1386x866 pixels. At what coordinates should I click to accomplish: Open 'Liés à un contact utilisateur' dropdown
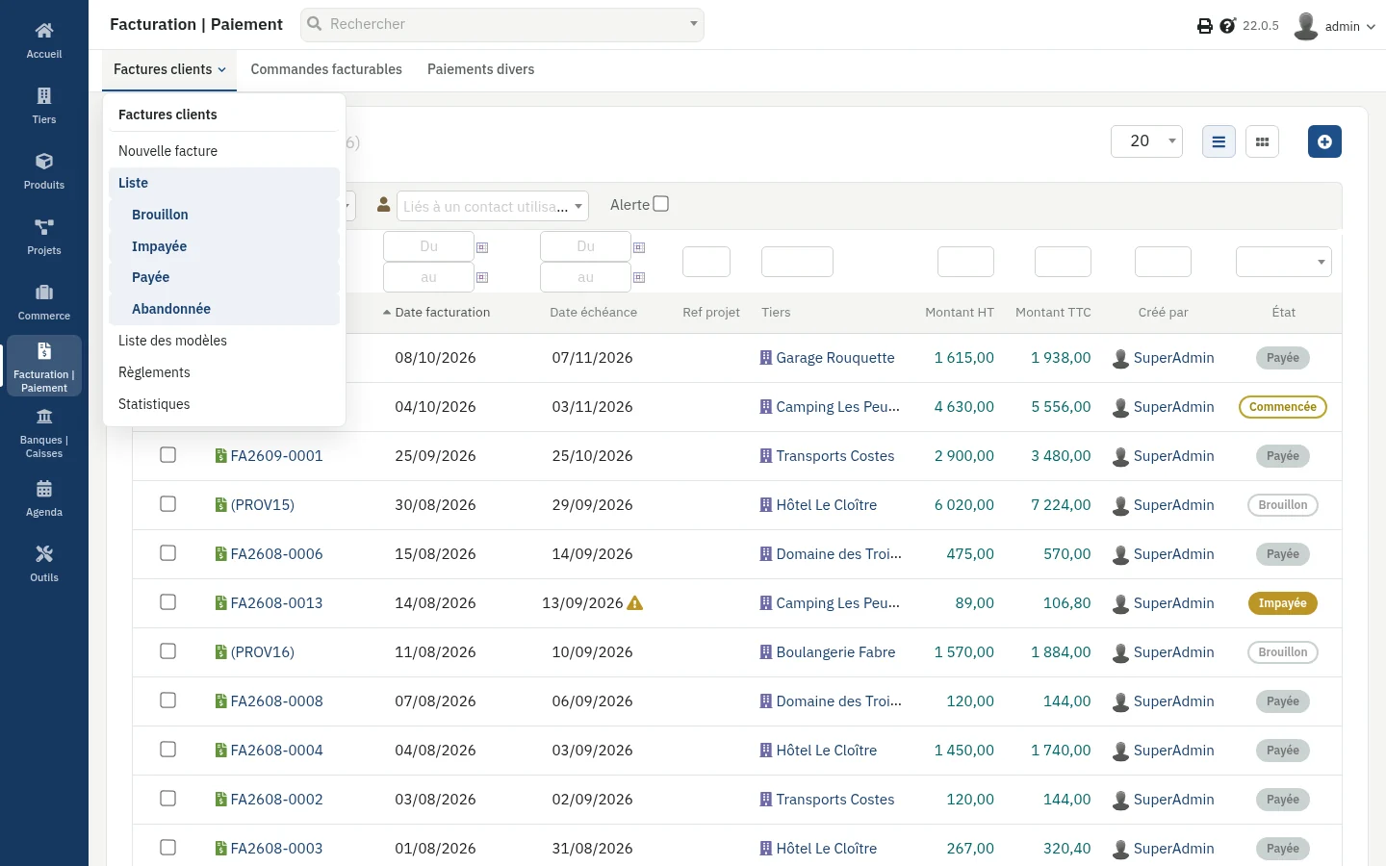click(493, 206)
